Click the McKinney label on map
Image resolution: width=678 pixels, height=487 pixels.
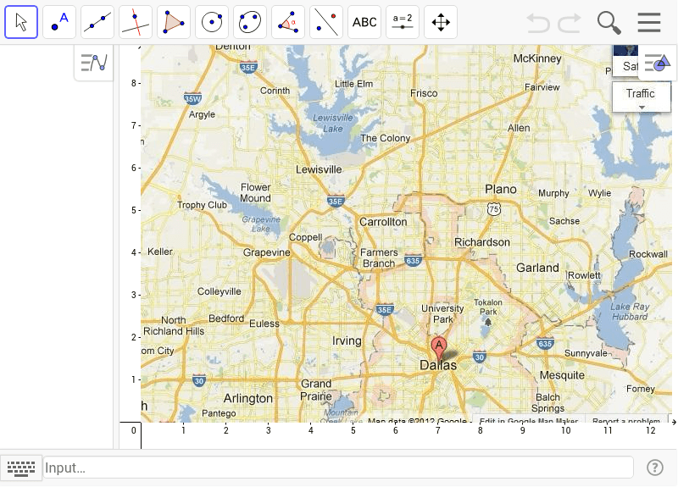click(x=537, y=58)
